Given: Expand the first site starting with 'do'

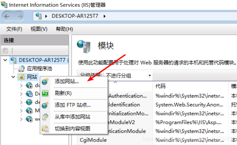Looking at the screenshot, I should (x=21, y=85).
